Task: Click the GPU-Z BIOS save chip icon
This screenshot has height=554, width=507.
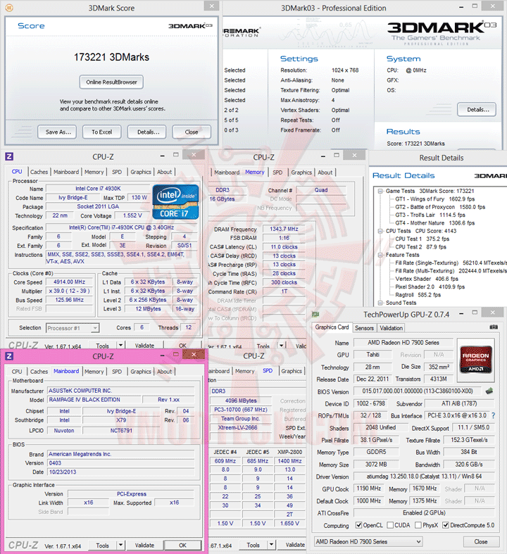Action: point(489,391)
